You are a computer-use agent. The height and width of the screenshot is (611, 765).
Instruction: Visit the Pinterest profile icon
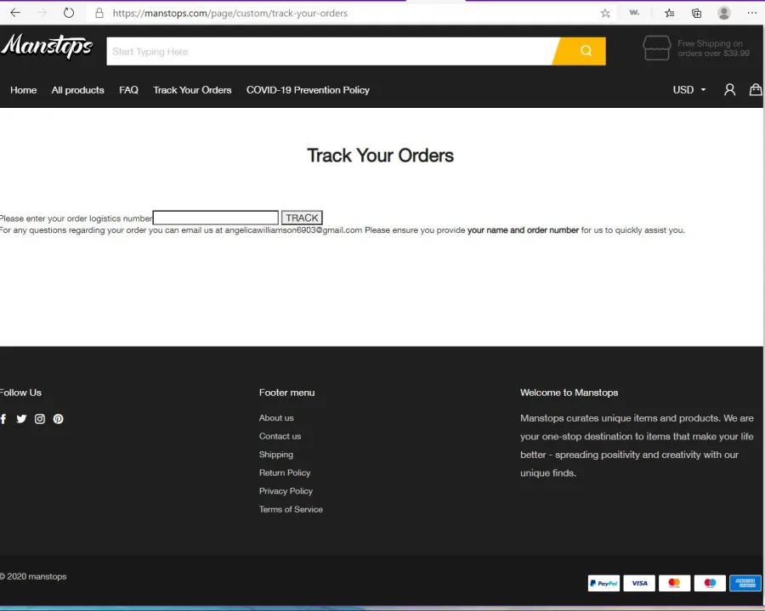click(58, 419)
